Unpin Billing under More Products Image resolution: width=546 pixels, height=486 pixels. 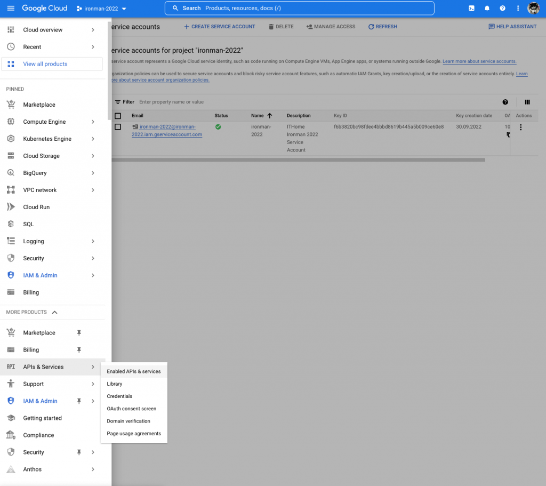click(79, 350)
